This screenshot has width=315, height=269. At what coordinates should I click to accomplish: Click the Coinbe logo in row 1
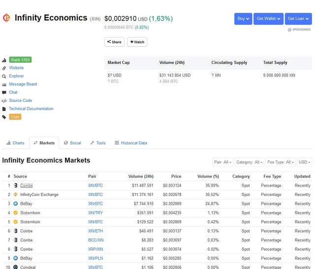(16, 186)
